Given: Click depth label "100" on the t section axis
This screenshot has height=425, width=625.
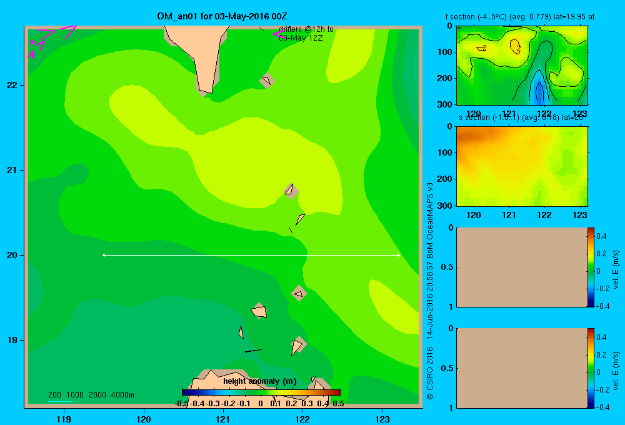Looking at the screenshot, I should pyautogui.click(x=446, y=52).
